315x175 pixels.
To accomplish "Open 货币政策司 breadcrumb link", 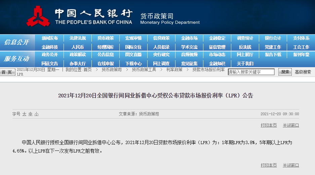I will point(112,70).
